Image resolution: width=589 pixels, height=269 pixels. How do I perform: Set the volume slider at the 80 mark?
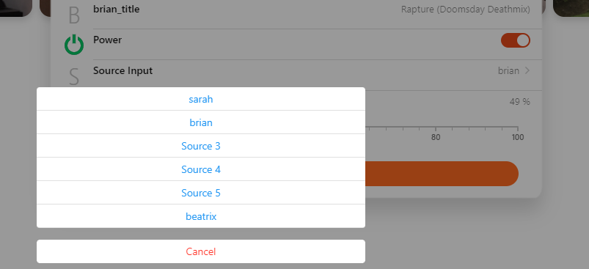tap(436, 128)
